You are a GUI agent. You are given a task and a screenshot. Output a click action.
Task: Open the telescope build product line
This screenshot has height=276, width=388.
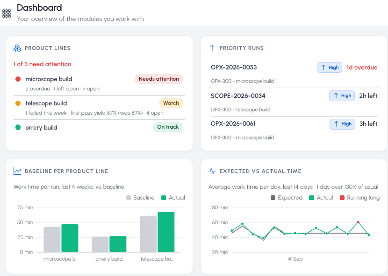(x=99, y=108)
